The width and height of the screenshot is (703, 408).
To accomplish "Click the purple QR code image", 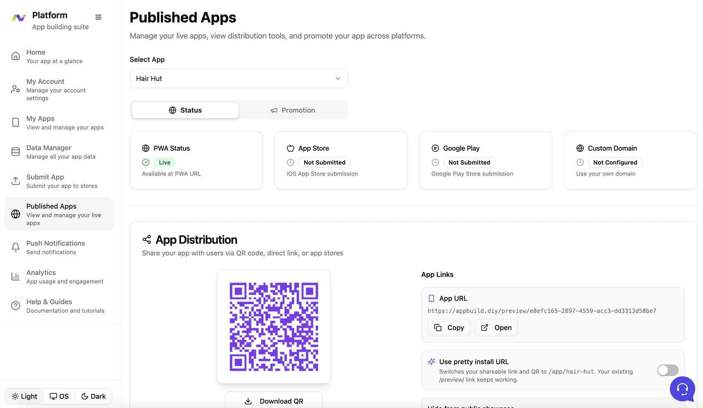I will [x=274, y=327].
